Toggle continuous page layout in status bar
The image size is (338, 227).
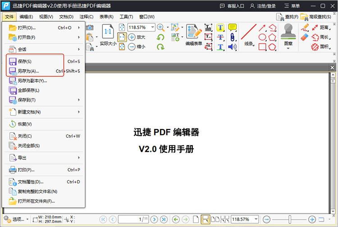point(205,219)
